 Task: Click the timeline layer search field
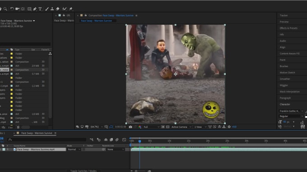47,140
